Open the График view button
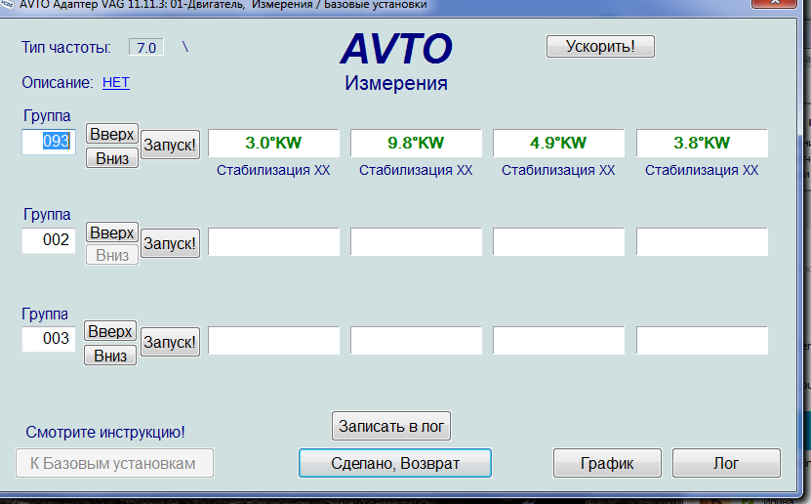This screenshot has height=504, width=811. point(607,463)
